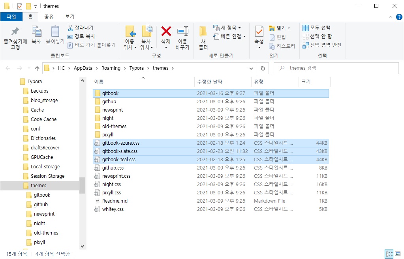Select pixyll under themes in tree
Image resolution: width=404 pixels, height=259 pixels.
pyautogui.click(x=39, y=242)
